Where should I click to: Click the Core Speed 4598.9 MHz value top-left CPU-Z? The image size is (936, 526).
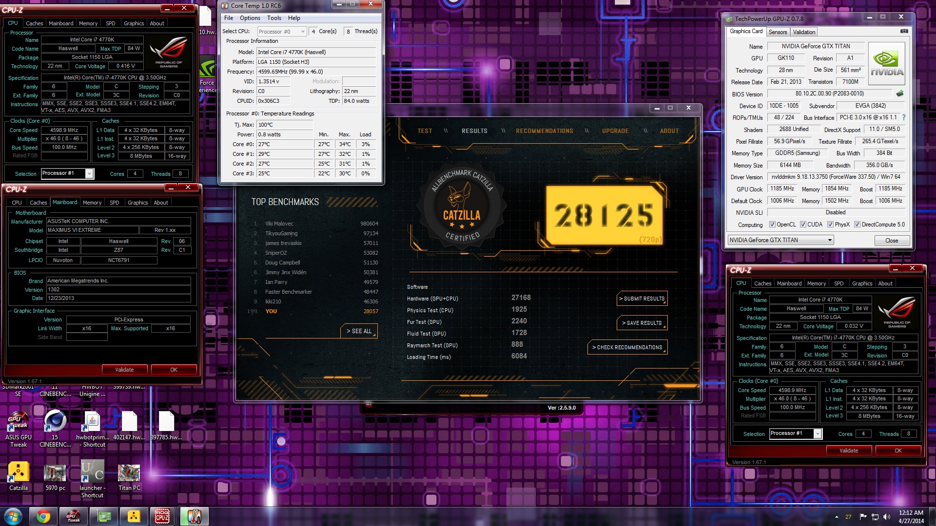click(64, 130)
